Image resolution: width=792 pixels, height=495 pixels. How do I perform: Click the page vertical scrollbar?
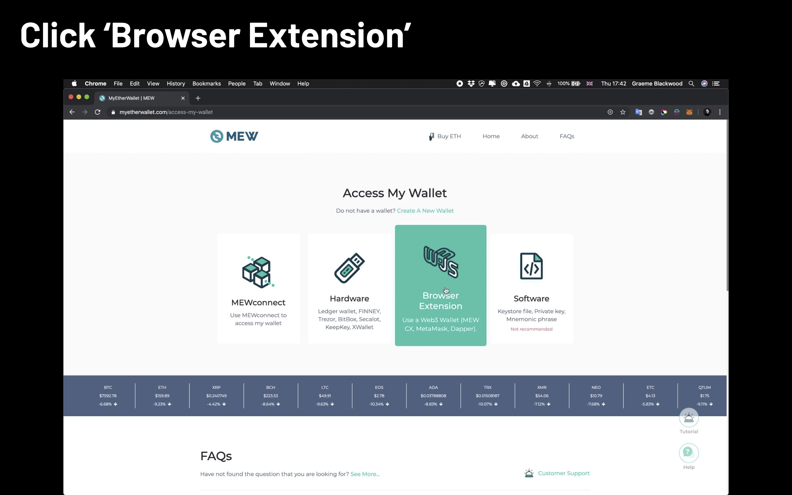[727, 206]
